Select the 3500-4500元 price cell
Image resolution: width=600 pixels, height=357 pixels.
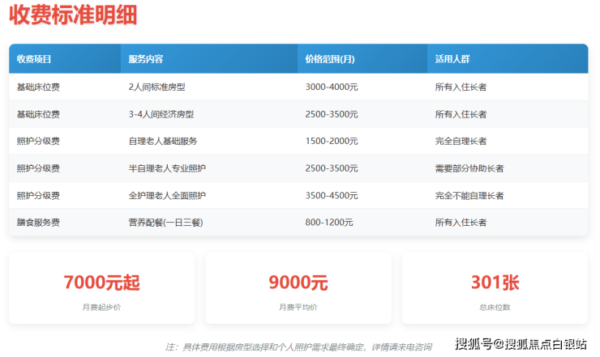(332, 195)
